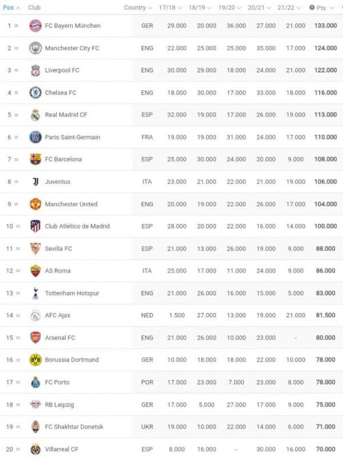Click the Club column header
Image resolution: width=343 pixels, height=460 pixels.
[34, 8]
